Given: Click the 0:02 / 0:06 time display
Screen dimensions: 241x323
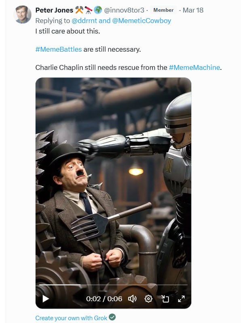Looking at the screenshot, I should (x=104, y=299).
